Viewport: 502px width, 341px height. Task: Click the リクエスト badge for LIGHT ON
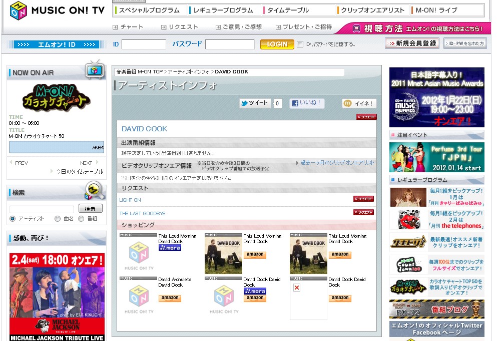(364, 199)
